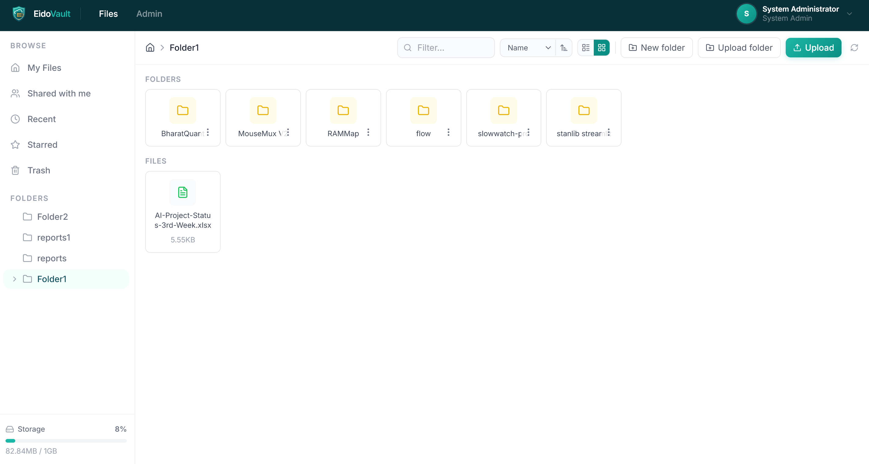Click the 8% storage value
This screenshot has height=464, width=869.
coord(121,429)
